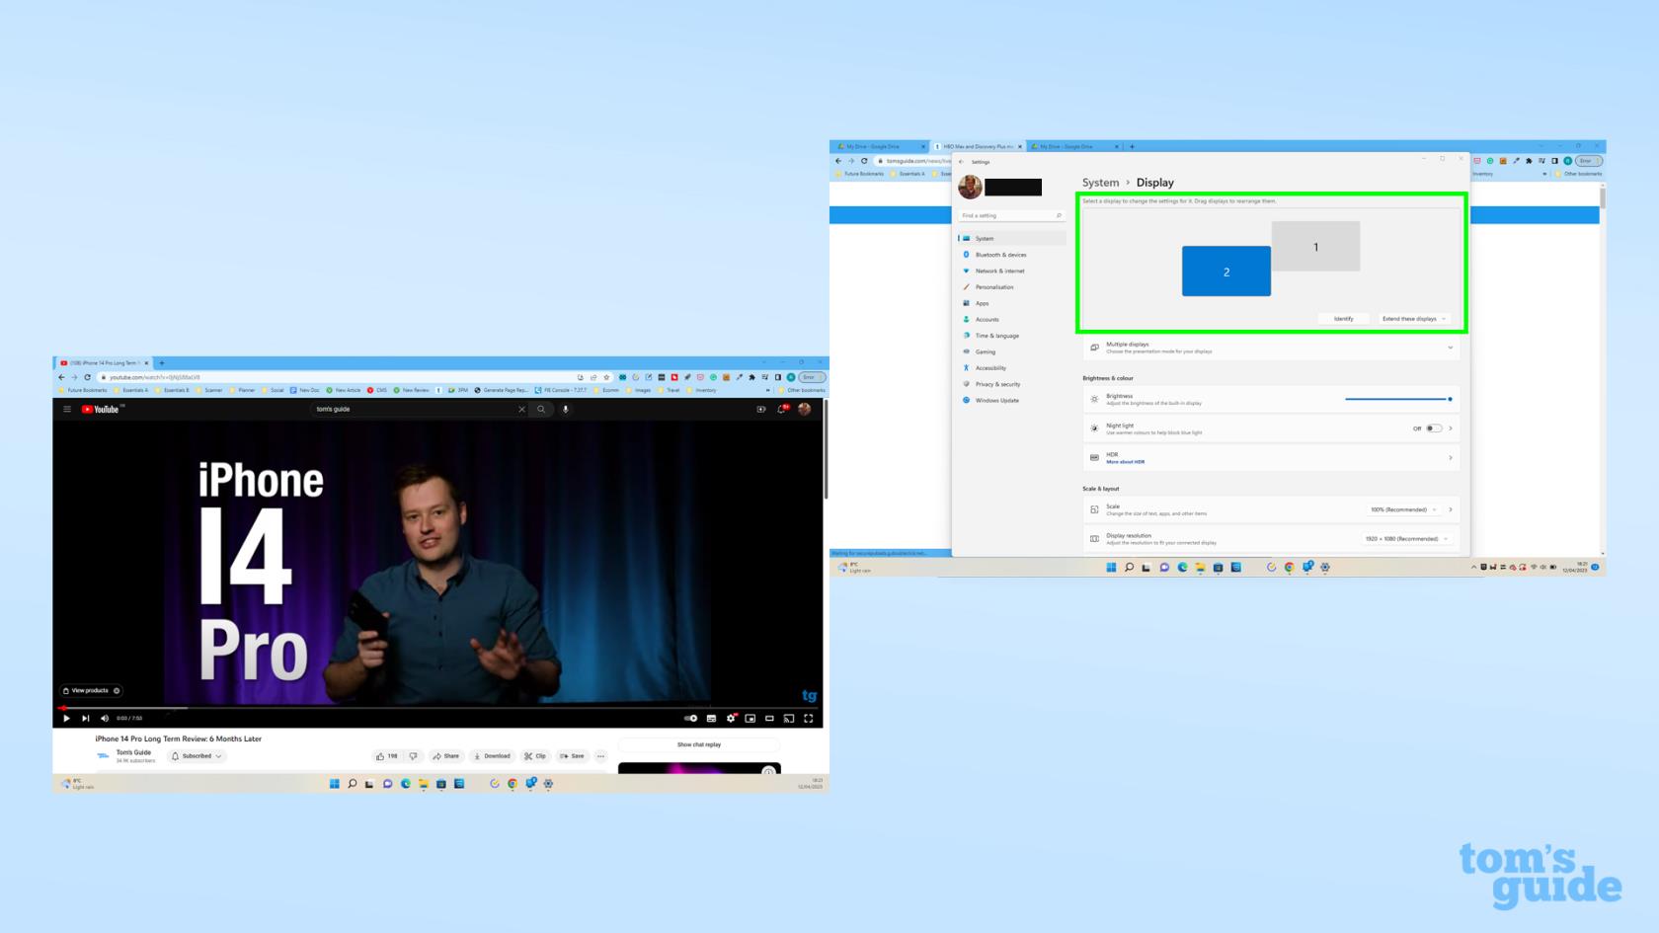Expand the Multiple displays section

coord(1271,348)
